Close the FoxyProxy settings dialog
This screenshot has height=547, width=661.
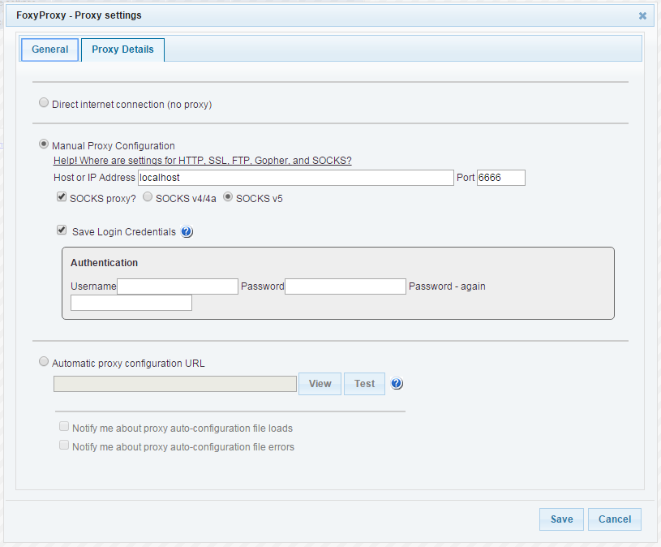pyautogui.click(x=642, y=15)
